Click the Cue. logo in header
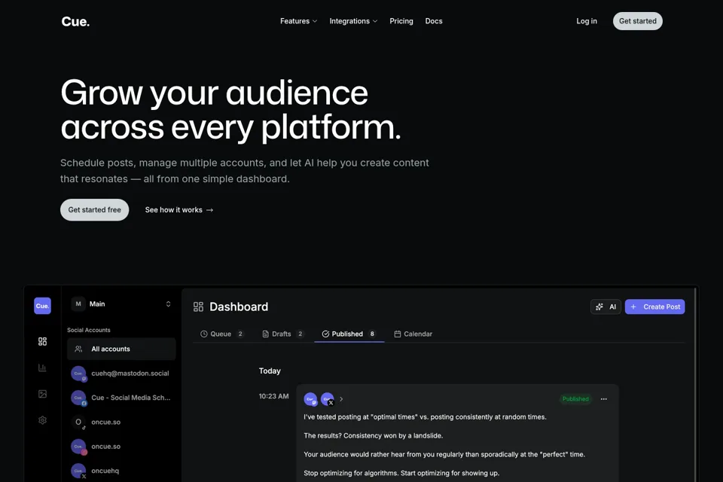Image resolution: width=723 pixels, height=482 pixels. click(75, 22)
